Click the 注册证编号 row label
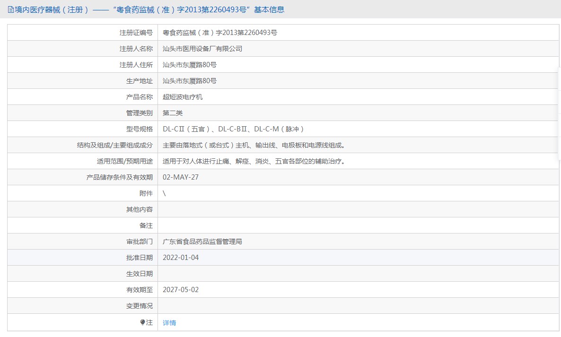561x337 pixels. tap(136, 33)
